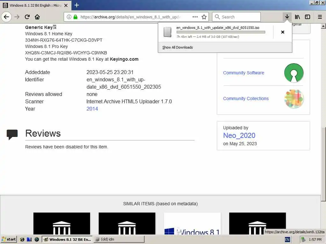The height and width of the screenshot is (244, 326).
Task: Toggle the downloads arrow panel
Action: (x=287, y=17)
